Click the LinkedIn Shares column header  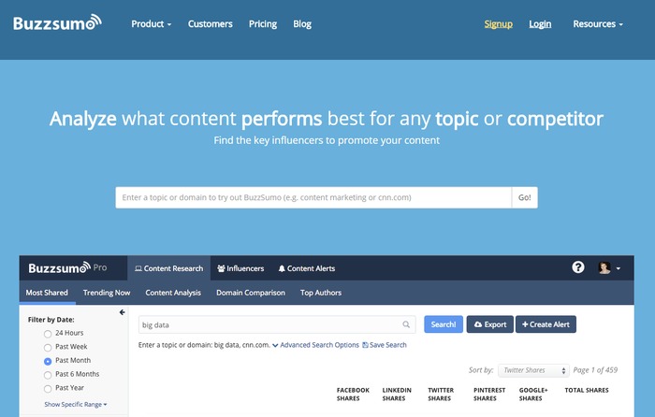(397, 394)
